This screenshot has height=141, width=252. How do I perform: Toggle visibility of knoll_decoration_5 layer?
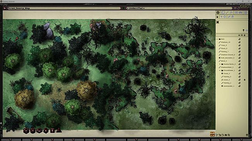click(x=239, y=58)
